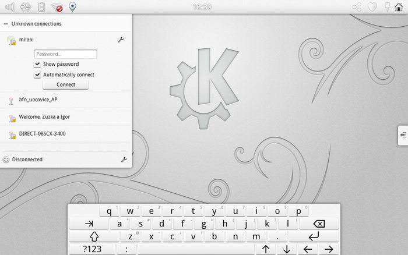Image resolution: width=408 pixels, height=255 pixels.
Task: Click the Welcome. Zuzka a Igor signal icon
Action: click(12, 118)
